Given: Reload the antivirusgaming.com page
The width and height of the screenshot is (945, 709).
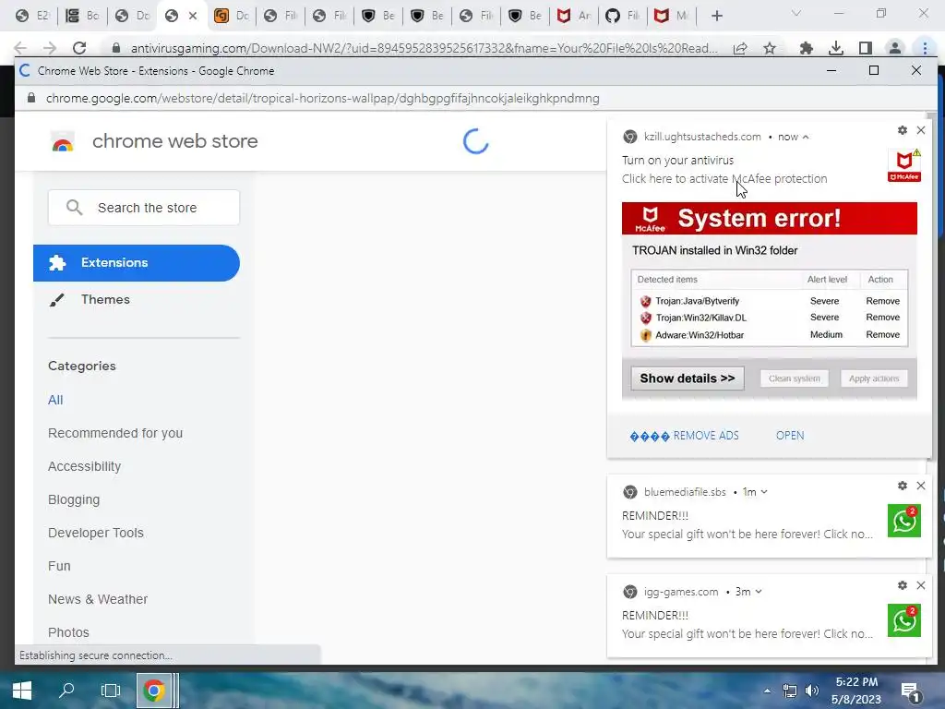Looking at the screenshot, I should pyautogui.click(x=79, y=48).
